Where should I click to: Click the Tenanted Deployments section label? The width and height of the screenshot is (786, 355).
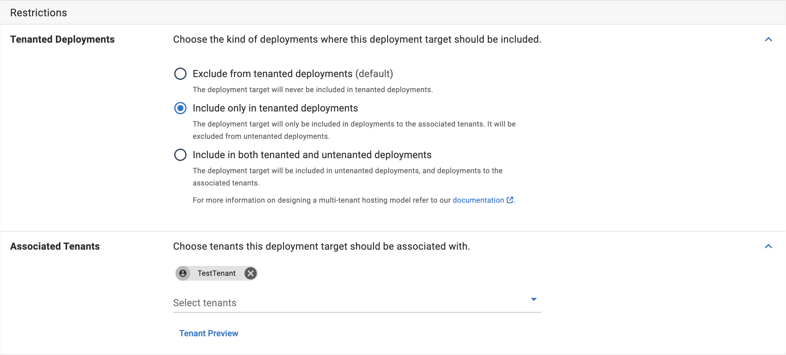coord(63,39)
